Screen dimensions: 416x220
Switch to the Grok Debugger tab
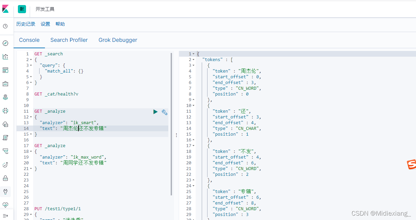click(x=118, y=40)
